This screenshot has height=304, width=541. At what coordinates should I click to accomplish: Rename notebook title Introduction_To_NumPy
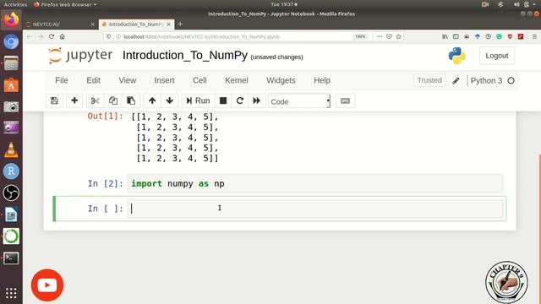185,56
